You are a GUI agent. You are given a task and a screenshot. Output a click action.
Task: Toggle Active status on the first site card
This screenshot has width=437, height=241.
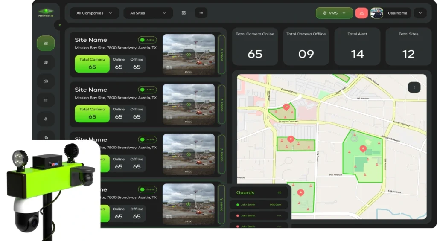(x=148, y=40)
